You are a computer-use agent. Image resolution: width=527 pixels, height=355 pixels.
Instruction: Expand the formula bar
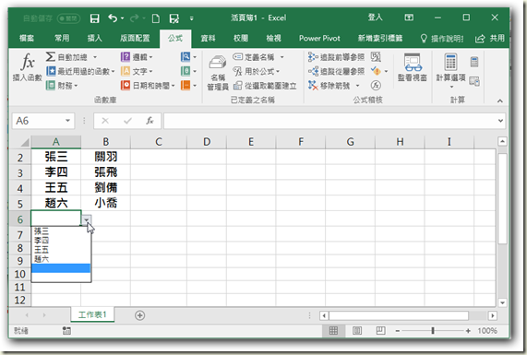[x=500, y=121]
